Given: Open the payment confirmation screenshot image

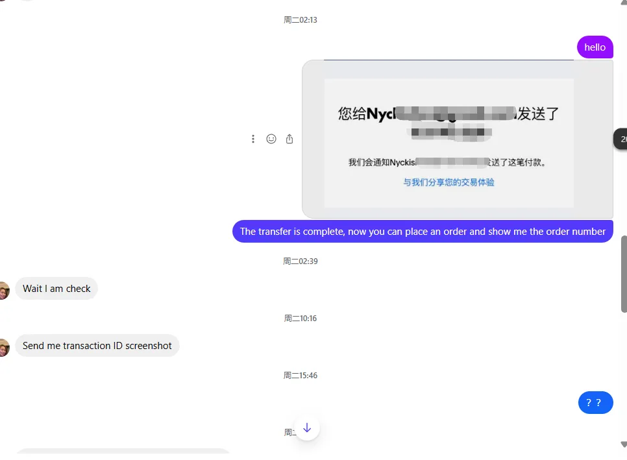Looking at the screenshot, I should pyautogui.click(x=458, y=139).
